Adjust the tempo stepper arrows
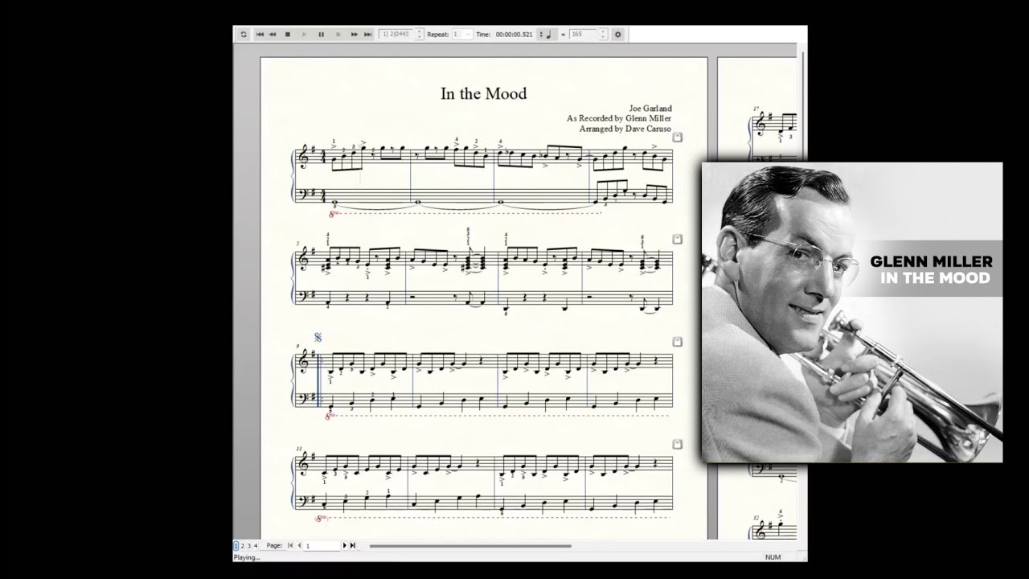 point(603,35)
